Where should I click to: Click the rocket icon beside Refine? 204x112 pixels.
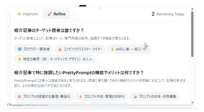coord(50,14)
